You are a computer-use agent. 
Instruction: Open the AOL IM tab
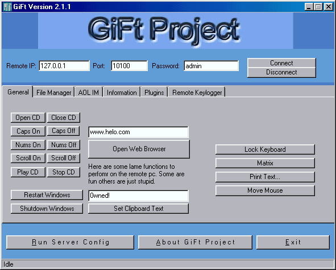(x=89, y=92)
